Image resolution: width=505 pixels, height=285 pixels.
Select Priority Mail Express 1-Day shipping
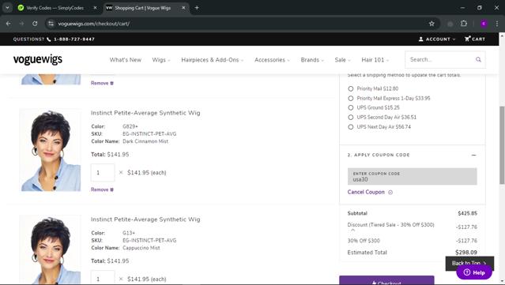[x=351, y=99]
